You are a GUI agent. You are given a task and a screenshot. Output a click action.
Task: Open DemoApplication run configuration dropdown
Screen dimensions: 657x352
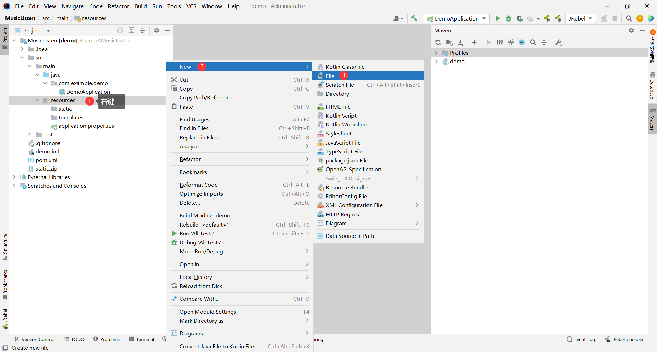[456, 18]
